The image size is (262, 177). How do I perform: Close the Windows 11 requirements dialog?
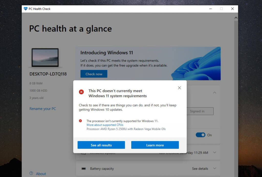pos(179,88)
